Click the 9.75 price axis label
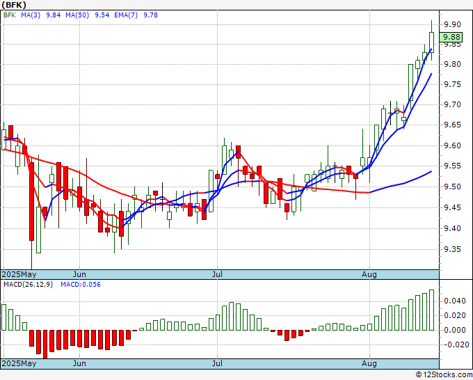This screenshot has width=473, height=380. click(453, 84)
